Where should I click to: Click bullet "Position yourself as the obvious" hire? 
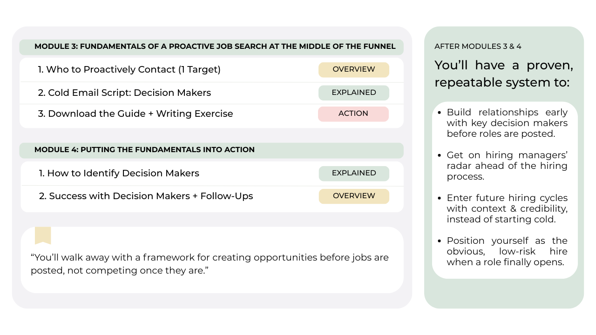click(x=507, y=251)
